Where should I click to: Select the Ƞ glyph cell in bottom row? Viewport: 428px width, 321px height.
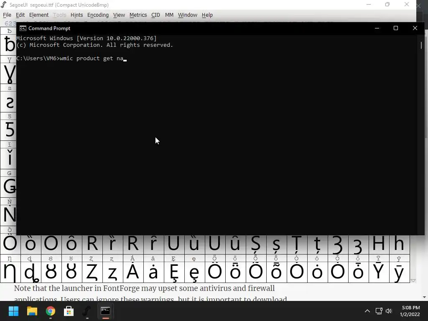[10, 272]
